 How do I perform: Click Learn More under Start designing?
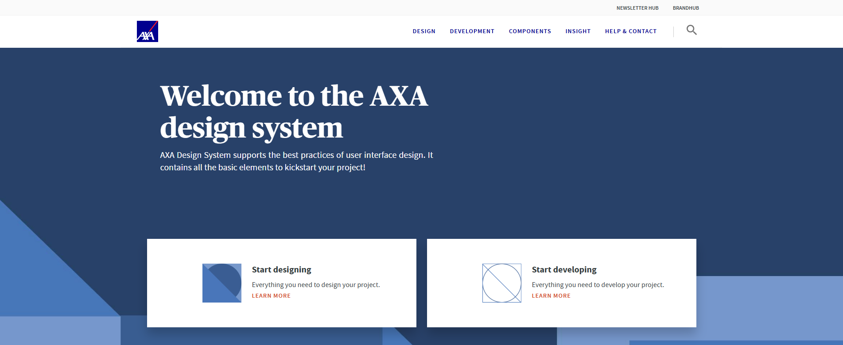(271, 296)
